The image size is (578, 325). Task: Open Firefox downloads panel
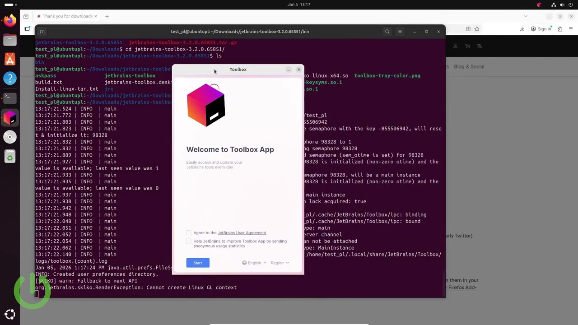522,29
